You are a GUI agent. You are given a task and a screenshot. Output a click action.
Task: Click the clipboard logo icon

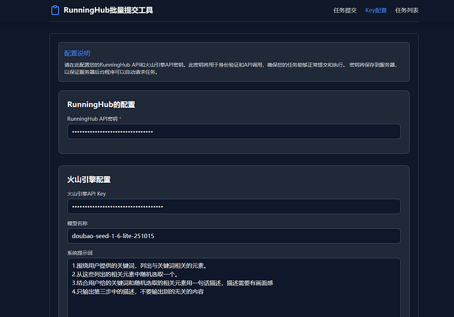click(55, 10)
